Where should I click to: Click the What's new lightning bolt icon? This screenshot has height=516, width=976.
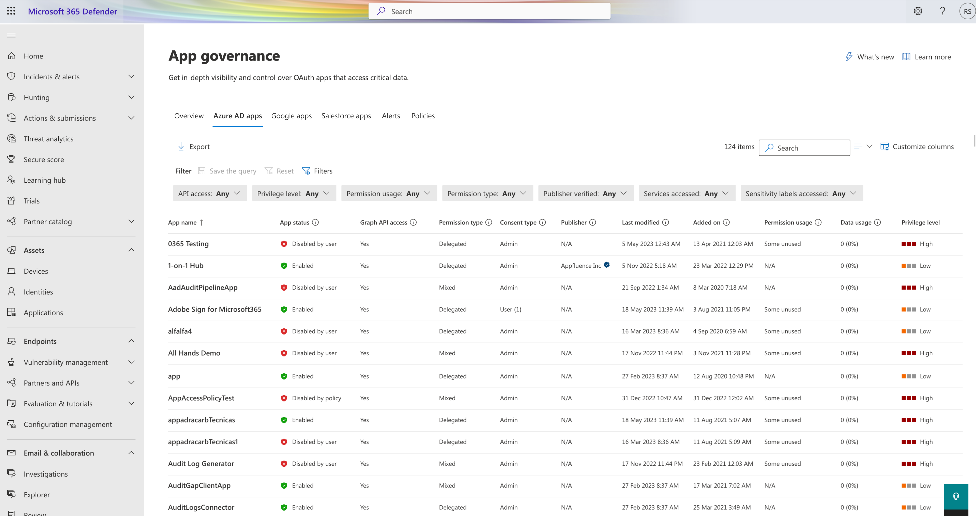click(x=848, y=57)
